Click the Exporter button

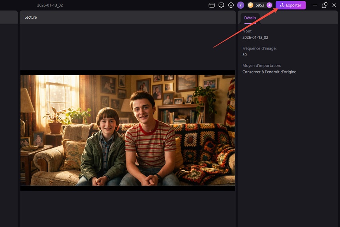point(291,5)
